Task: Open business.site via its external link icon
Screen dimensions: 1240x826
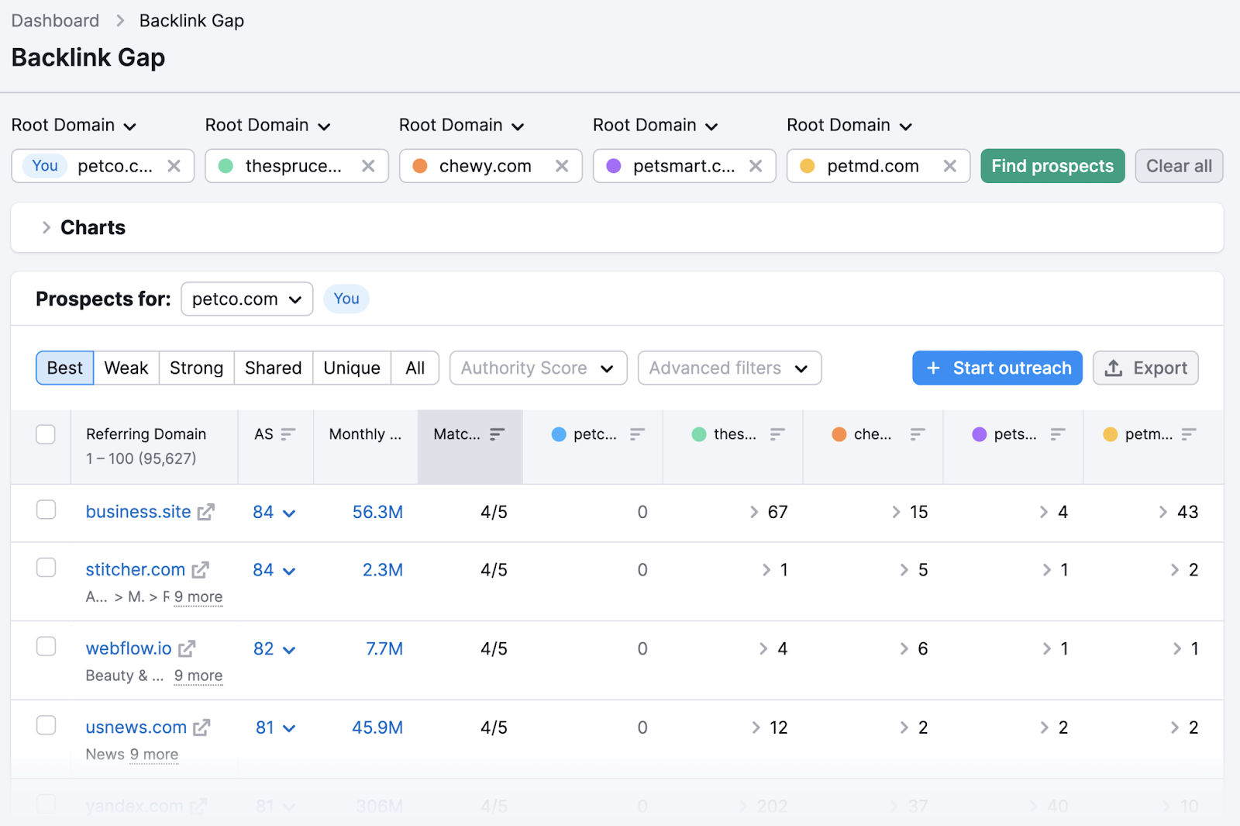Action: click(x=205, y=510)
